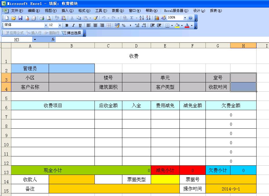
Task: Click the 弹出选择 button
Action: coord(72,33)
